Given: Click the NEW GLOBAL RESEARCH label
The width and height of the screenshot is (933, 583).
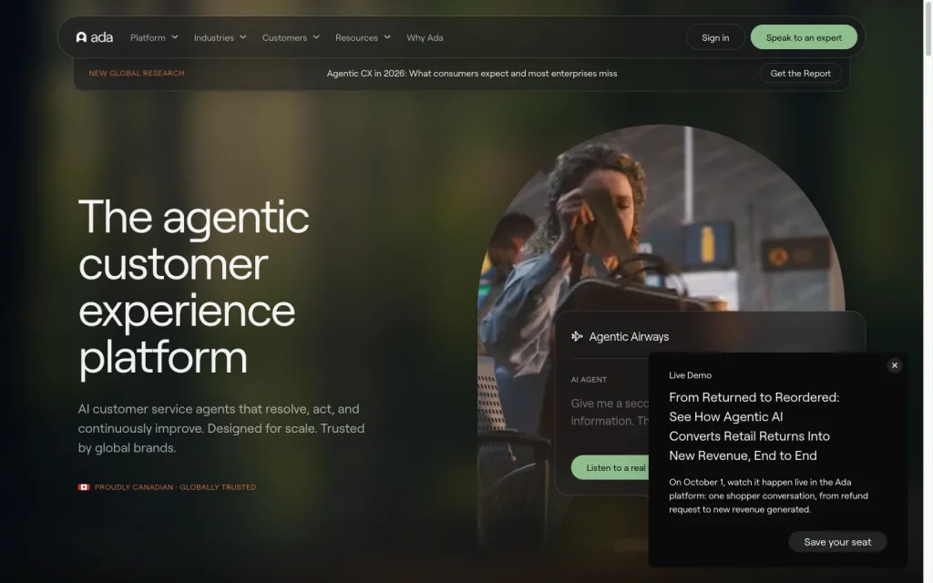Looking at the screenshot, I should pyautogui.click(x=137, y=73).
